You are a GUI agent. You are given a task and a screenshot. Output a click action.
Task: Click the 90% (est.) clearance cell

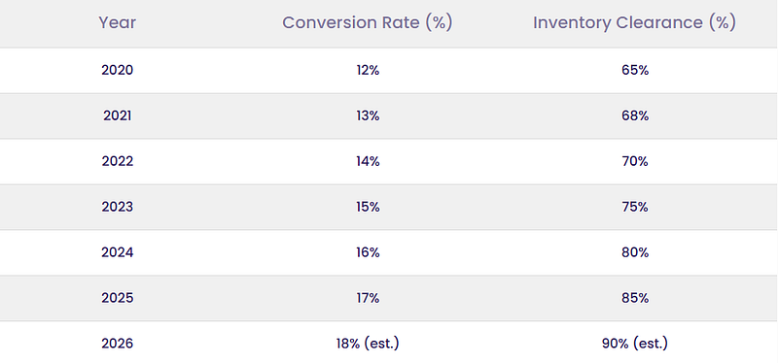tap(635, 344)
